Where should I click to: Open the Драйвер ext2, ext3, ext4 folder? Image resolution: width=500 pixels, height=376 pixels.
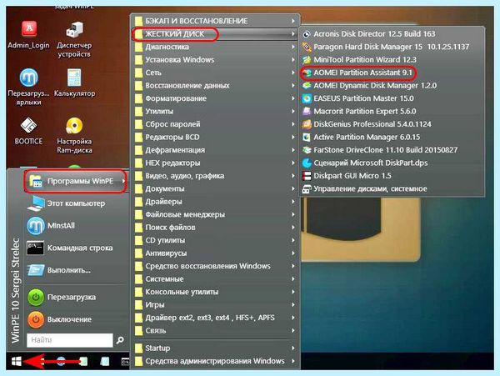pos(215,318)
